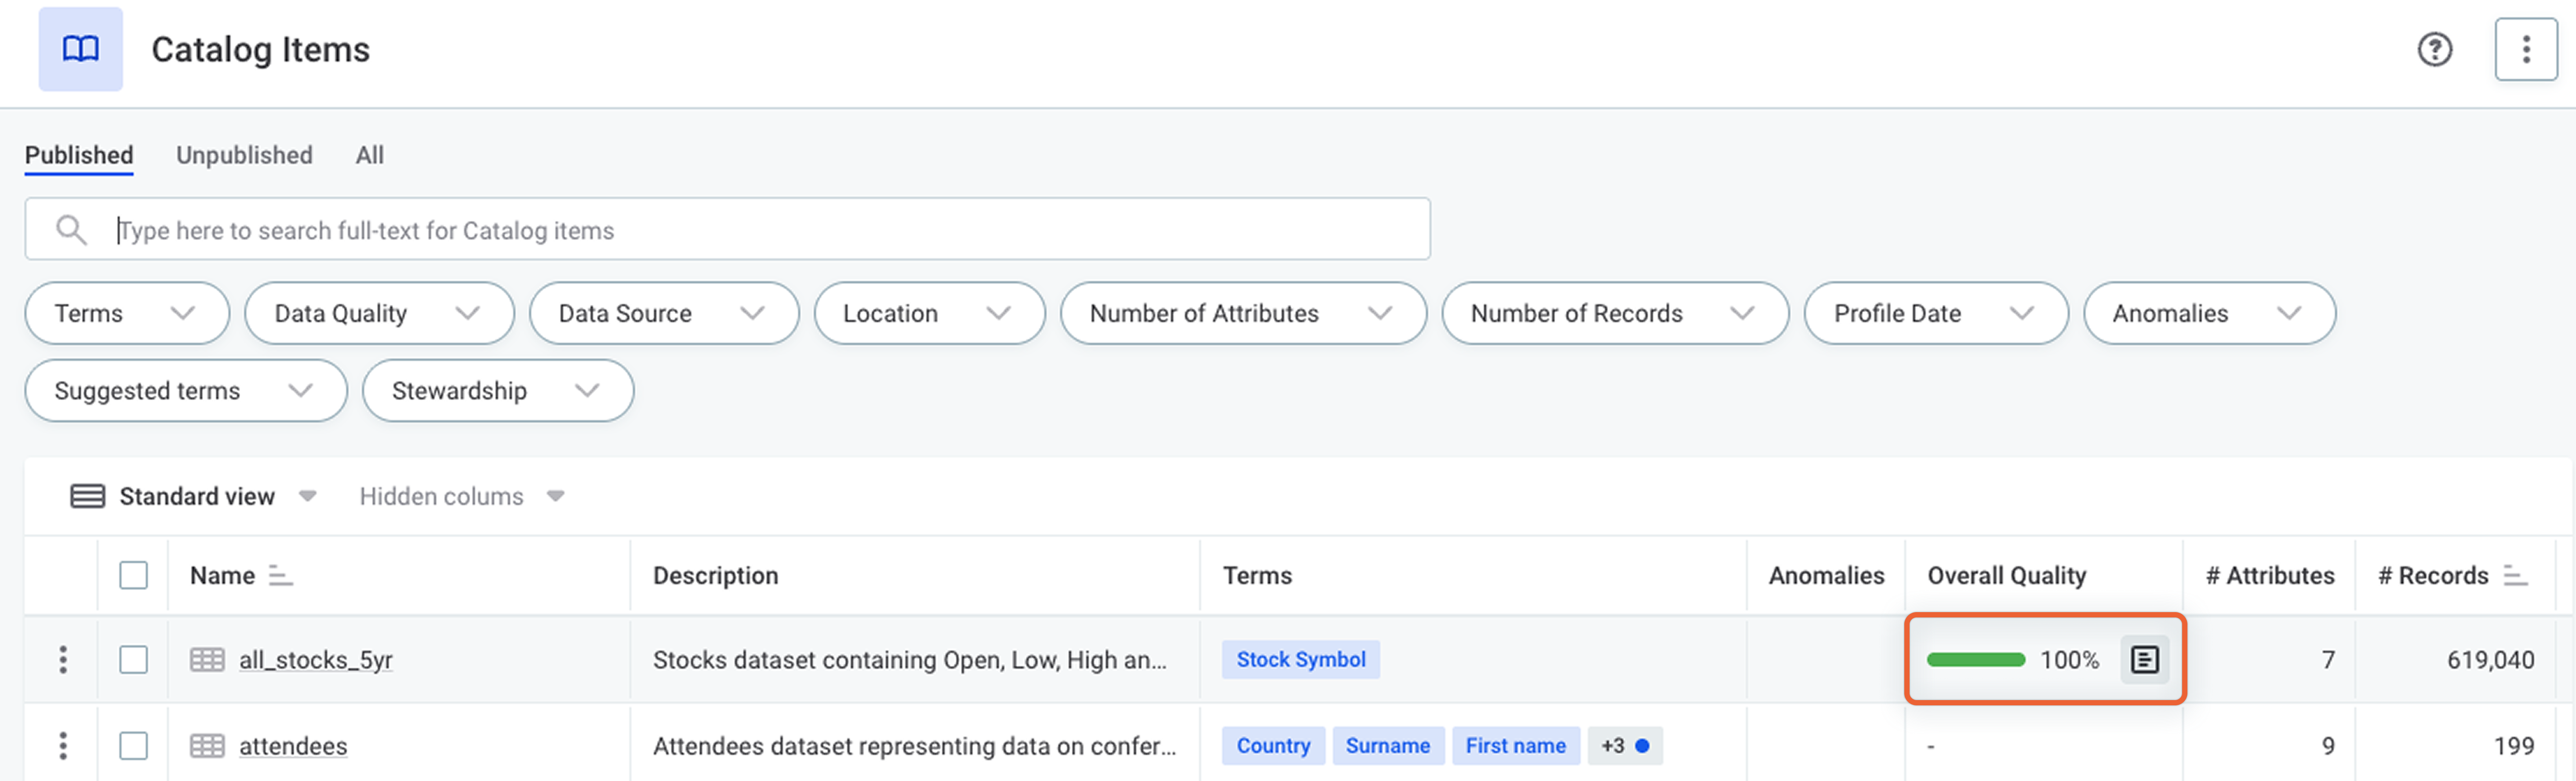
Task: Open the page three-dot overflow menu
Action: coord(2526,48)
